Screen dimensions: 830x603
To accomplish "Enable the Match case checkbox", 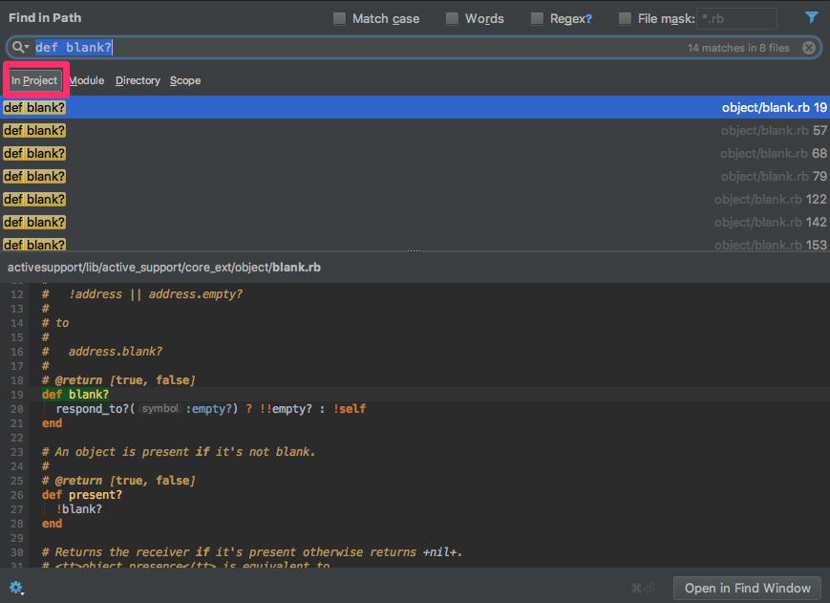I will tap(339, 19).
